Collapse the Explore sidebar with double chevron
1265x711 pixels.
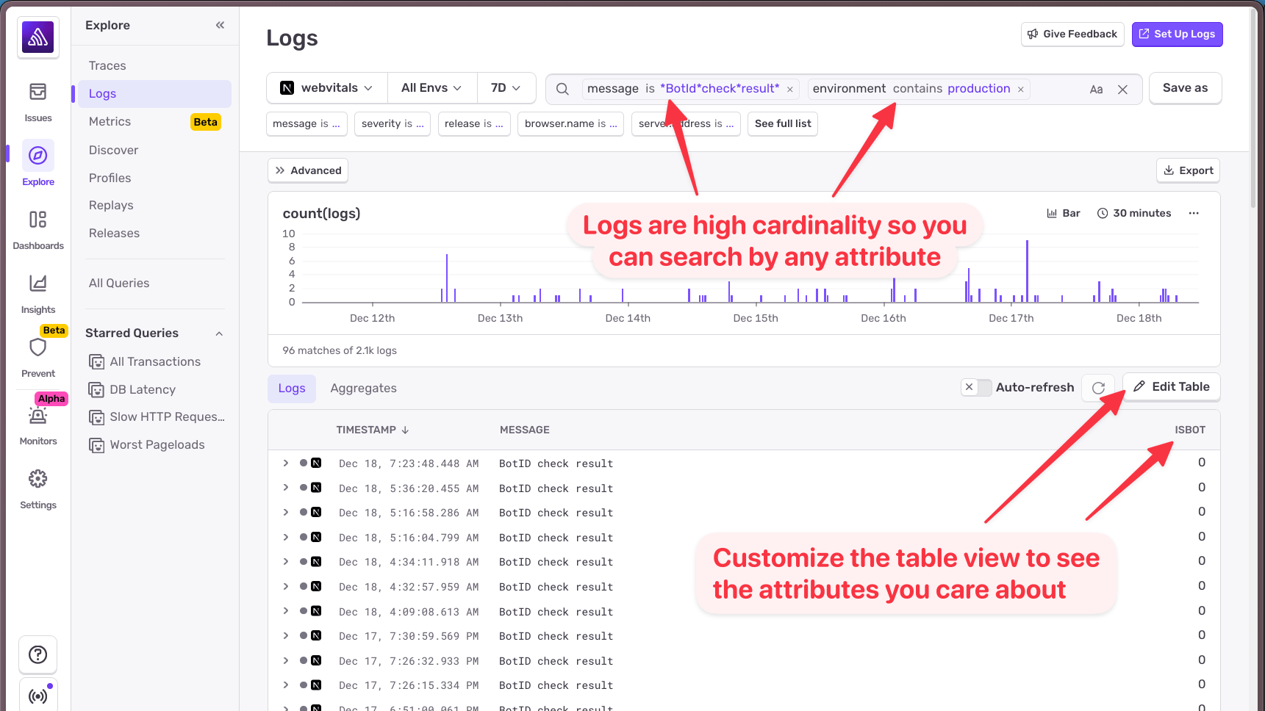coord(219,24)
